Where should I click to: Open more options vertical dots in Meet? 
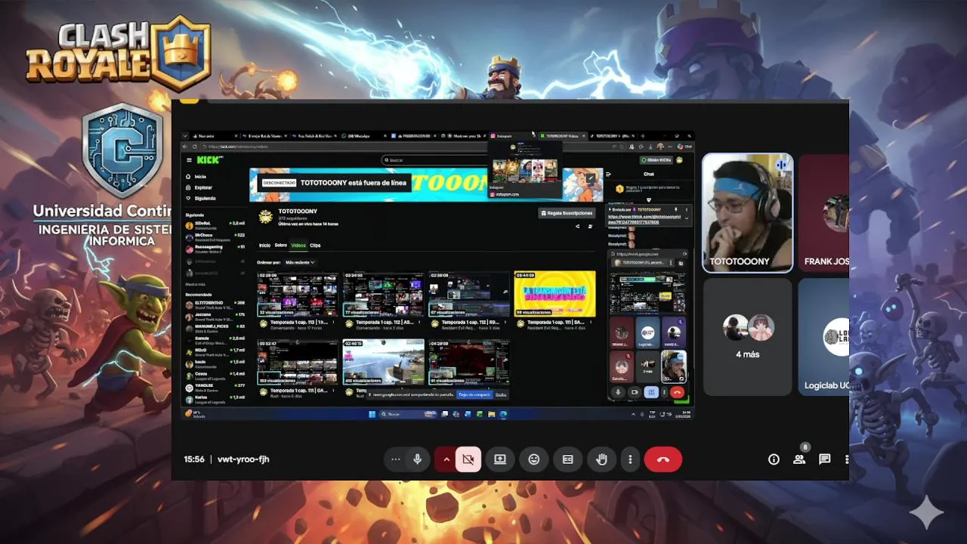(630, 459)
